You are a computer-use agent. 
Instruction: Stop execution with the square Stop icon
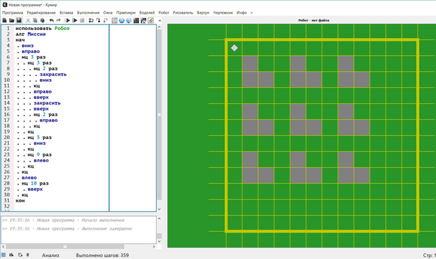click(82, 20)
